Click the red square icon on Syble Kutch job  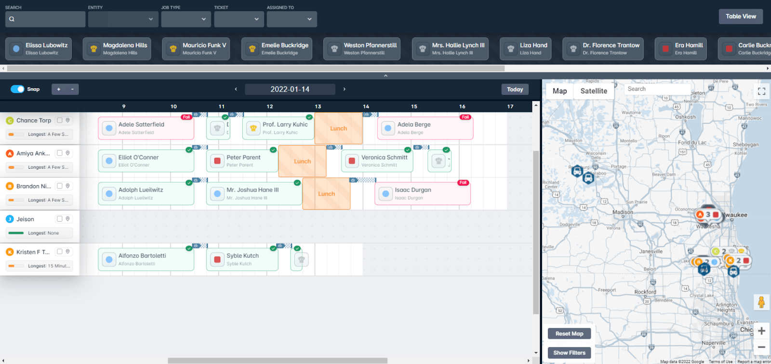217,260
